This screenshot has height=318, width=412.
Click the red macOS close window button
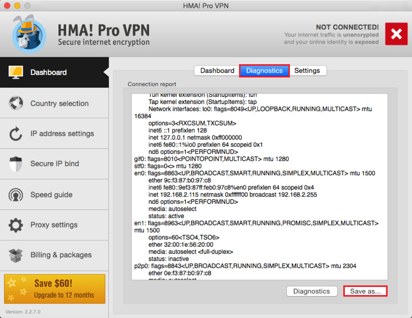point(7,6)
